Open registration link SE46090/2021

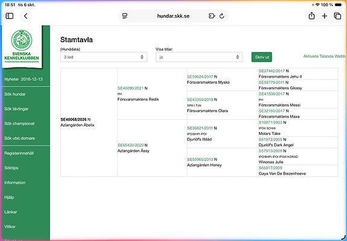coord(130,88)
